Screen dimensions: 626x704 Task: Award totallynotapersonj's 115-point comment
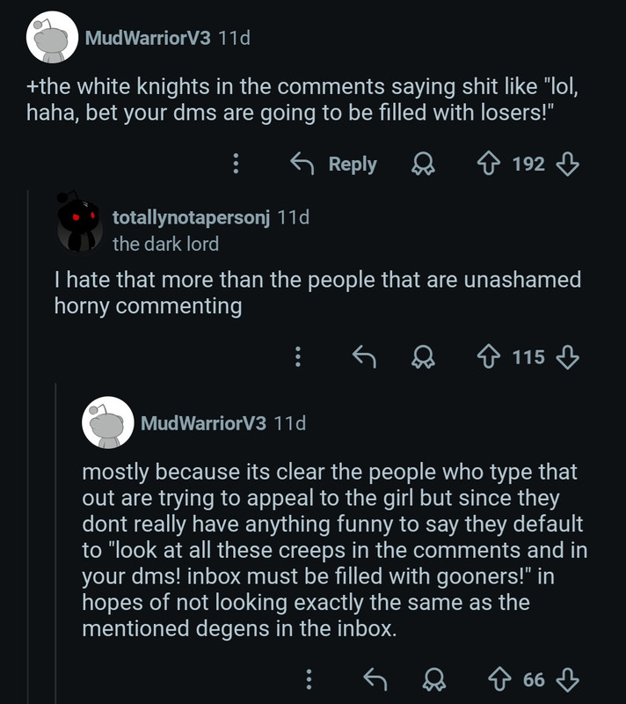[425, 356]
